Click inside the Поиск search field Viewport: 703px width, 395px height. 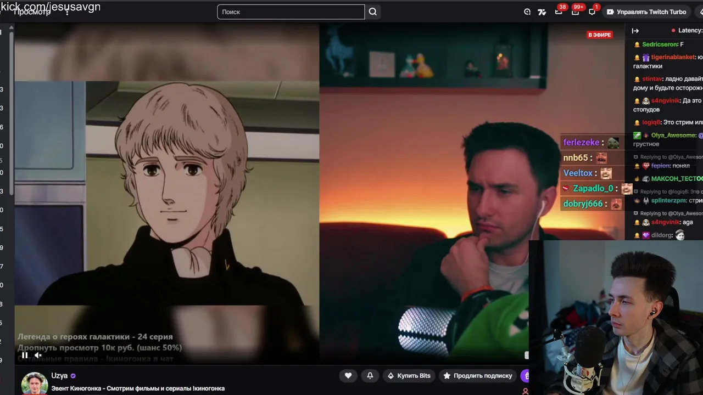pos(291,12)
